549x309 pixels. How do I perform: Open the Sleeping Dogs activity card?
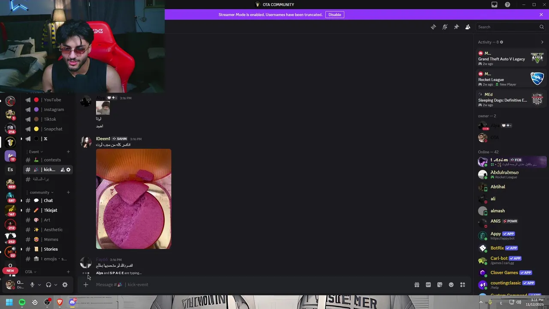coord(511,100)
